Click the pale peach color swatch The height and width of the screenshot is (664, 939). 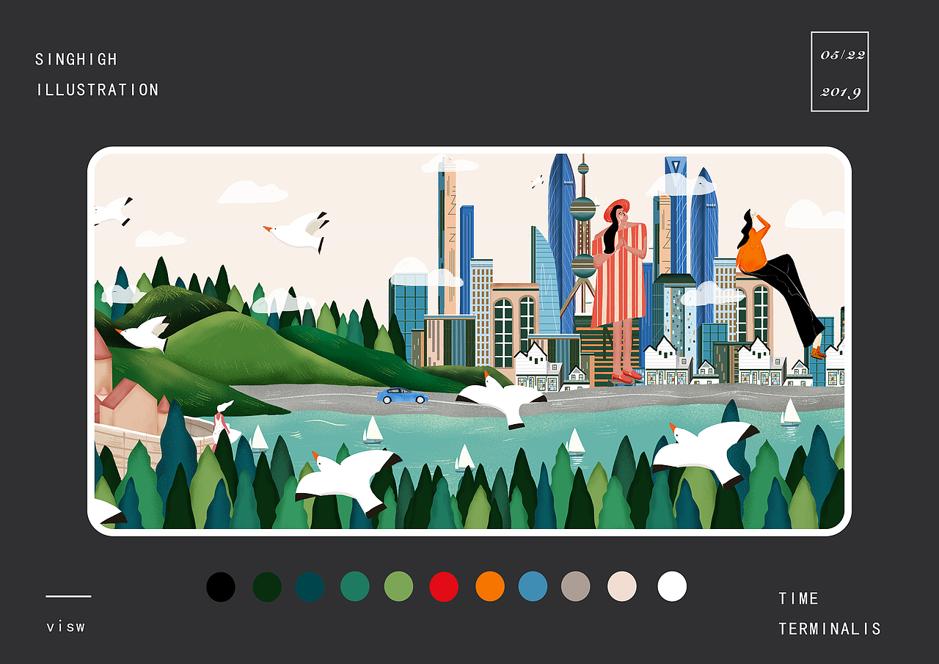[x=622, y=587]
